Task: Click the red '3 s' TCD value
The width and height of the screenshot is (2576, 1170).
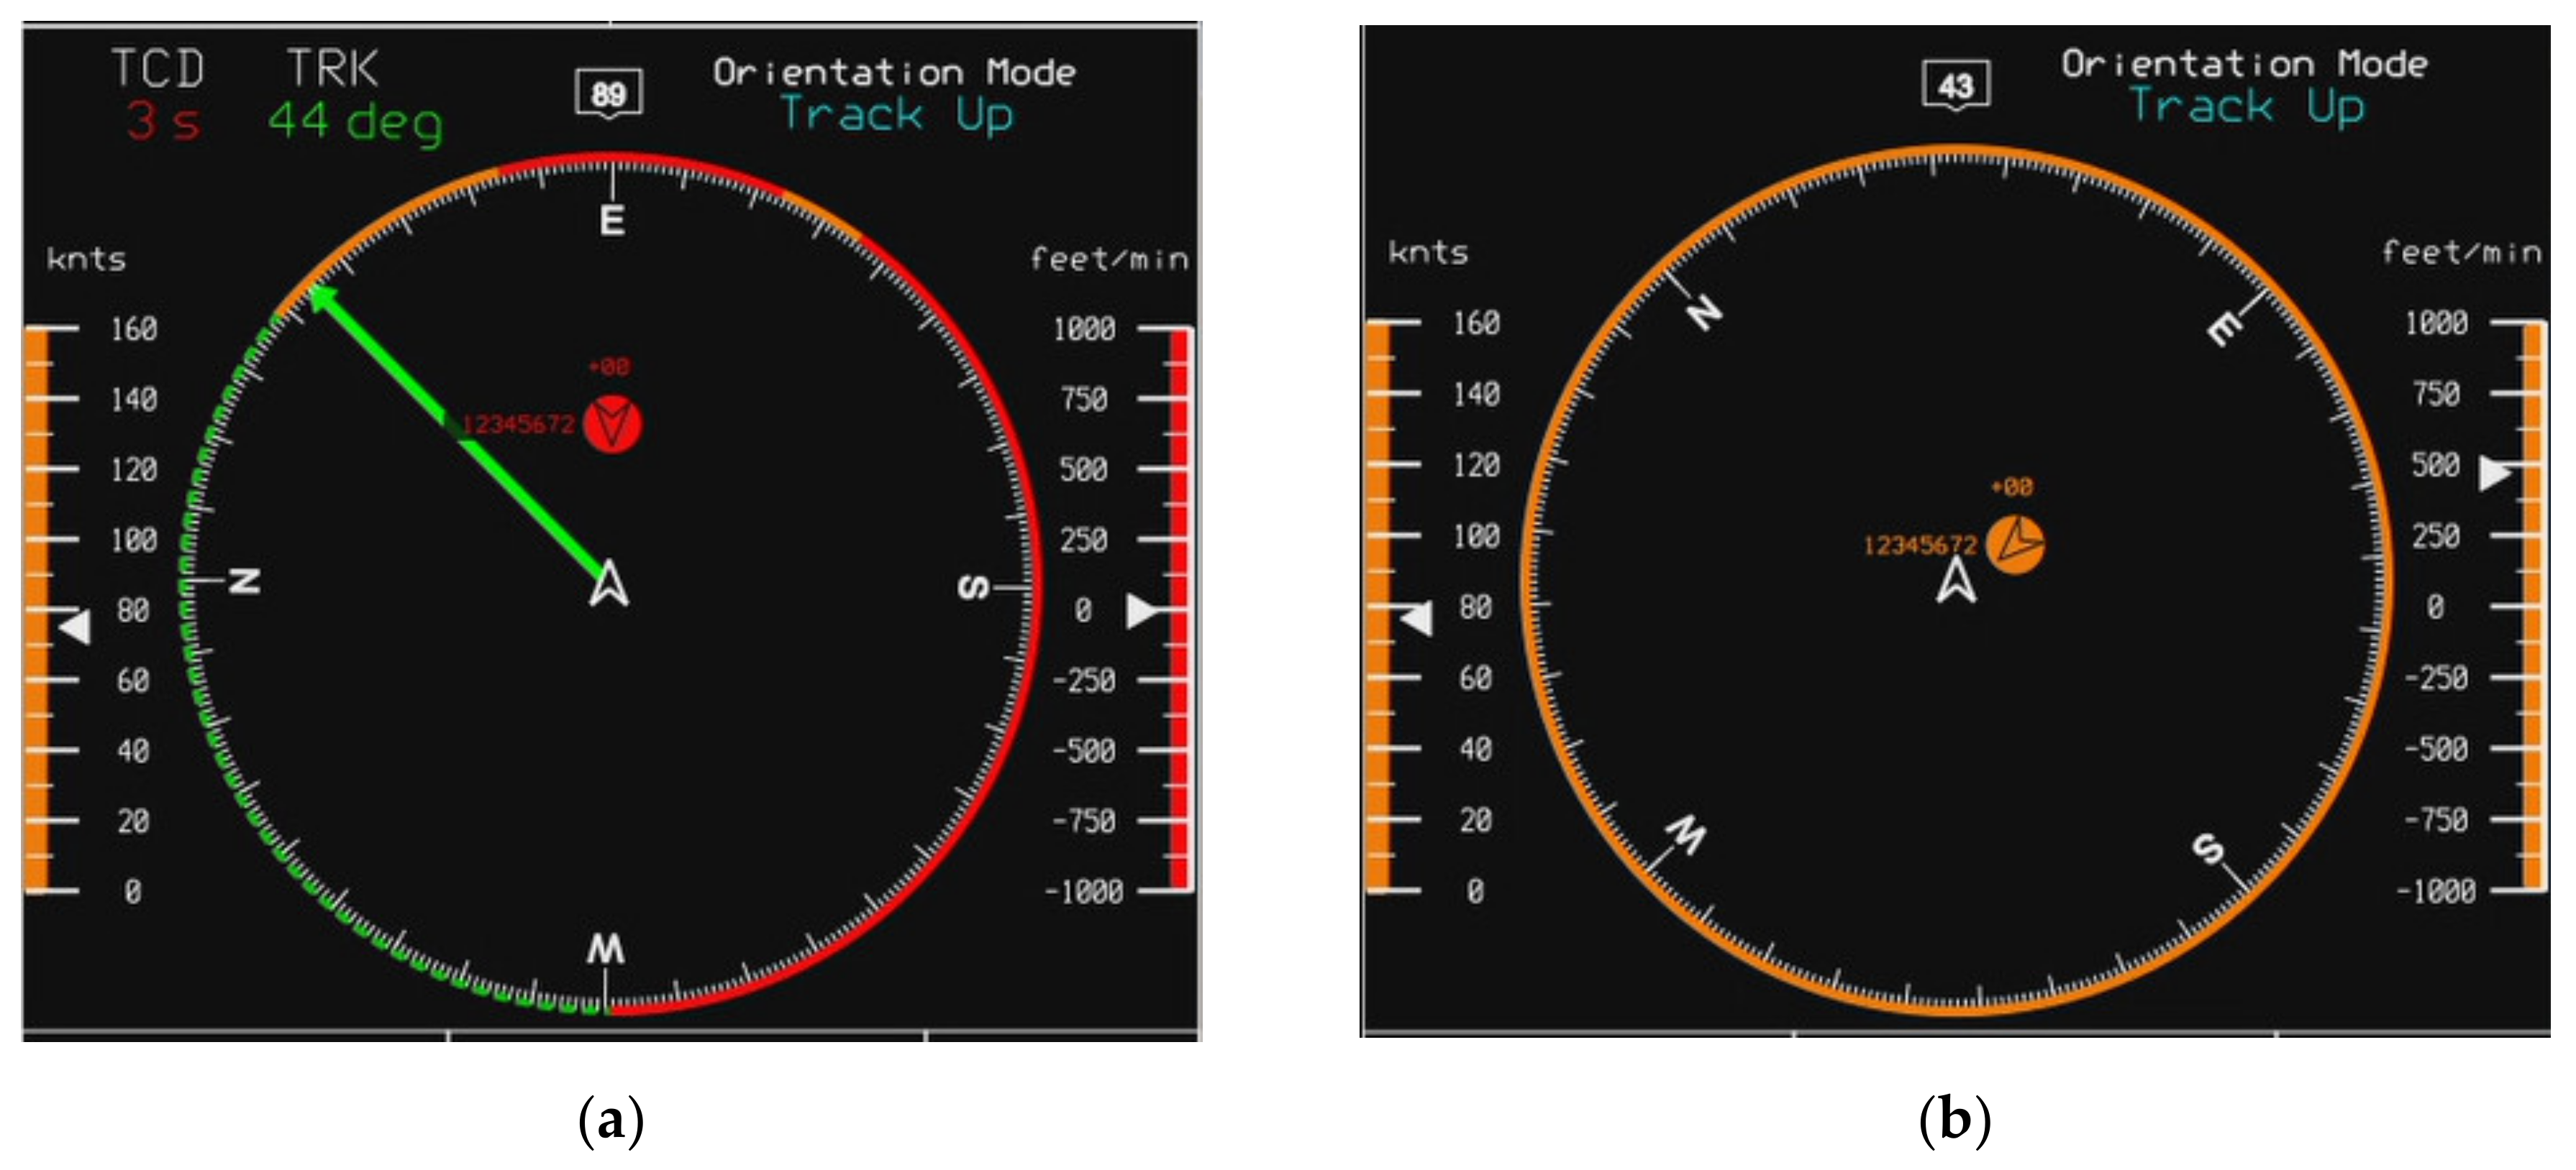Action: (x=163, y=122)
